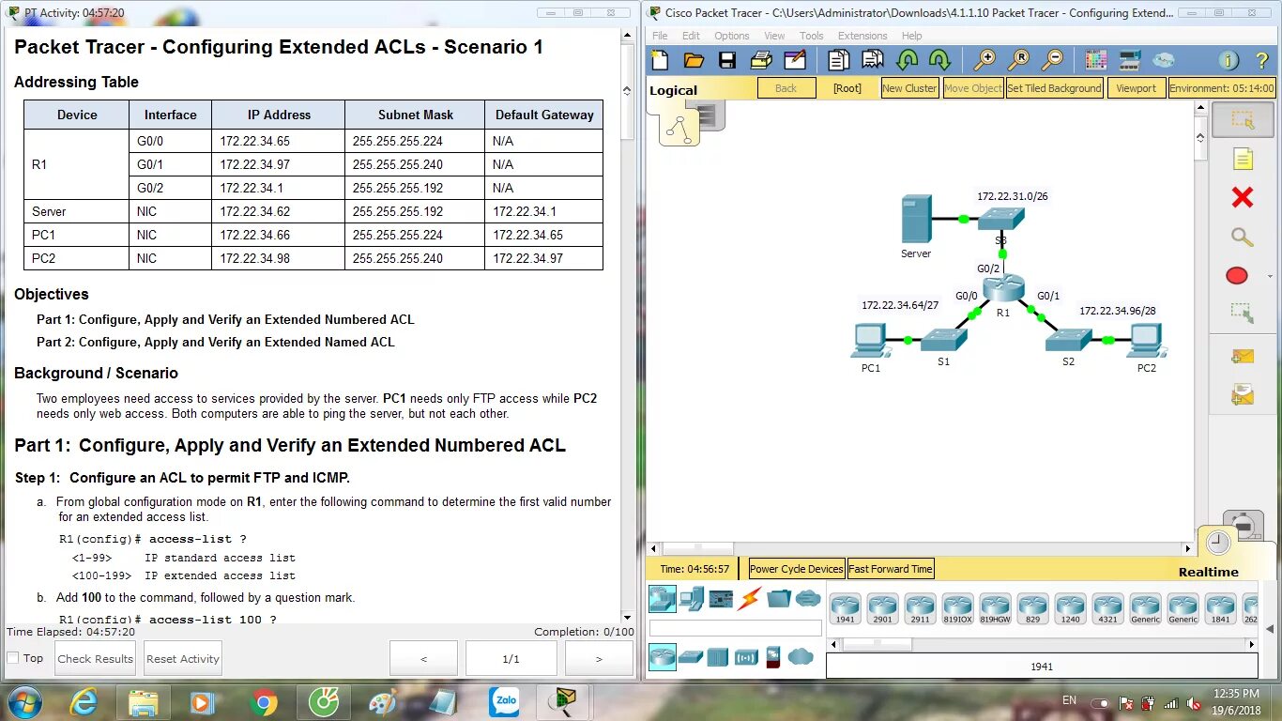The image size is (1282, 721).
Task: Switch to Realtime mode tab
Action: tap(1209, 572)
